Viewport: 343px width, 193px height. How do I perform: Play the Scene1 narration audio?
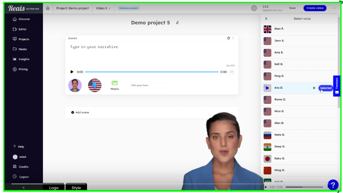pyautogui.click(x=72, y=72)
